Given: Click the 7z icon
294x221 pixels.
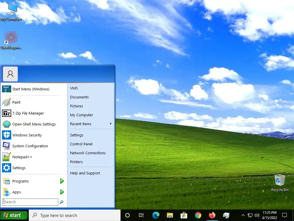Looking at the screenshot, I should 7,113.
